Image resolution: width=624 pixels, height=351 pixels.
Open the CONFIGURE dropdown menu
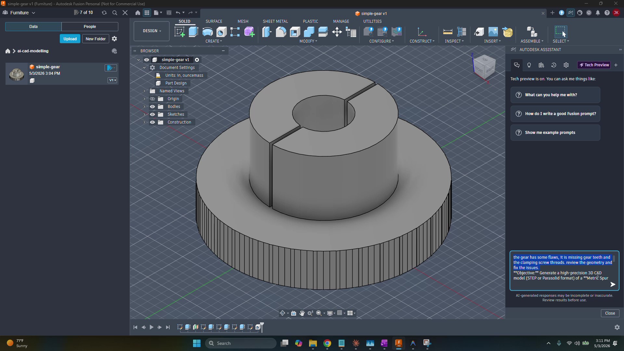click(382, 41)
